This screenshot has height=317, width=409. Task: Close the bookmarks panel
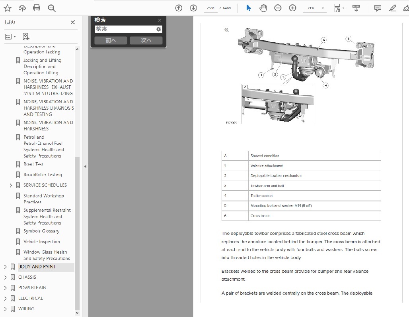73,22
